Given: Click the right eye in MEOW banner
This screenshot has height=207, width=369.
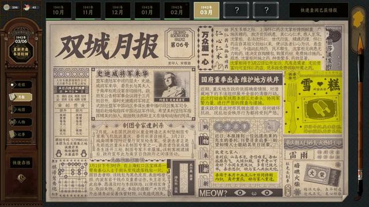Looking at the screenshot, I should [267, 193].
